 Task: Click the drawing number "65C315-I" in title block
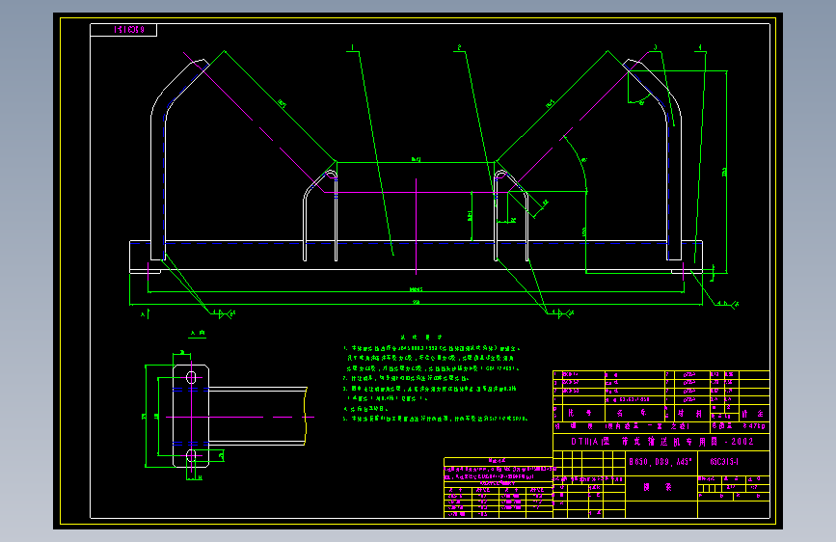click(724, 462)
